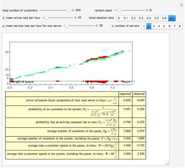
Task: Choose 1 server
Action: click(x=144, y=26)
